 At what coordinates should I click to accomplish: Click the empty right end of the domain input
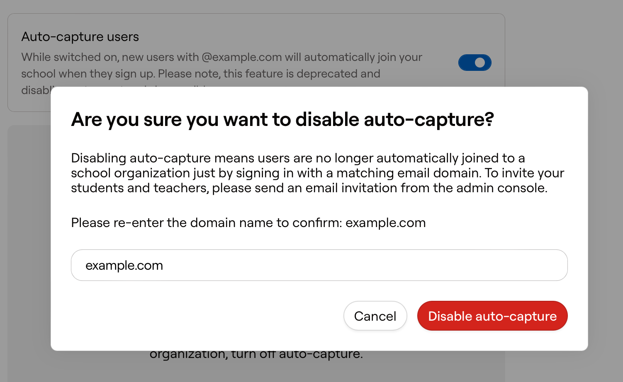coord(498,265)
